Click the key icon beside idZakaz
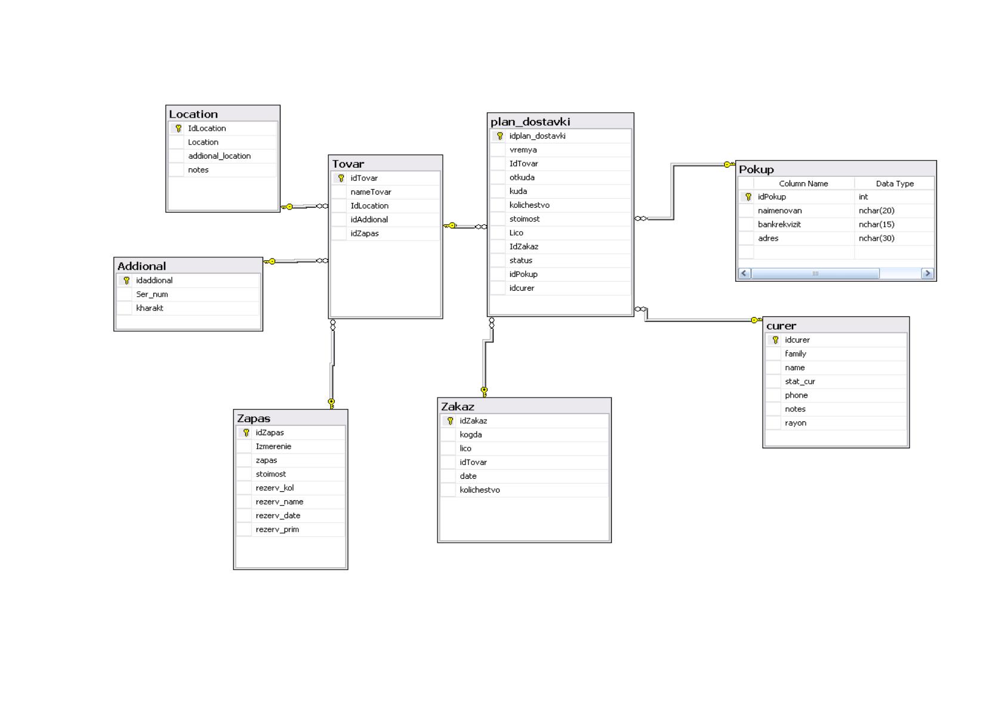Screen dimensions: 1005x711 tap(450, 421)
